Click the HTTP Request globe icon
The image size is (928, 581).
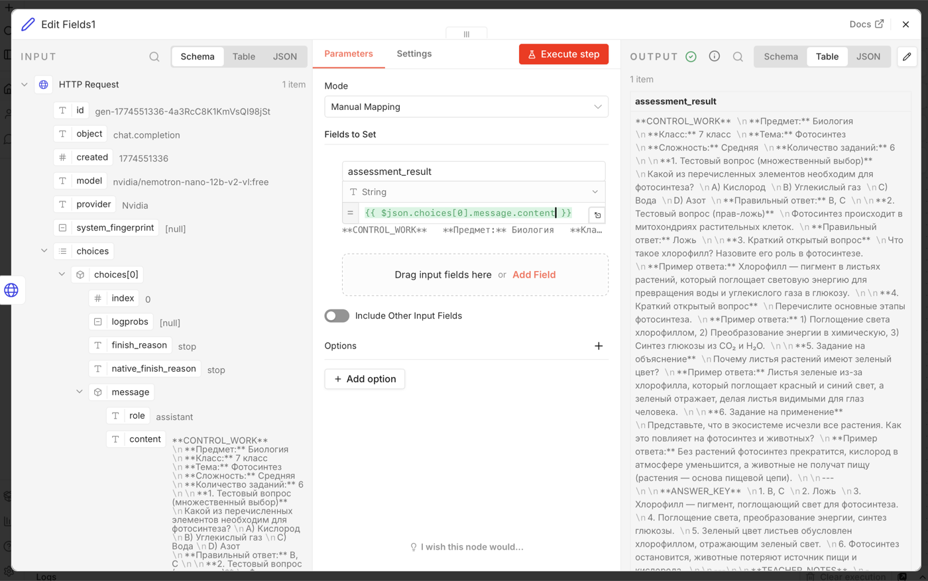[x=44, y=85]
